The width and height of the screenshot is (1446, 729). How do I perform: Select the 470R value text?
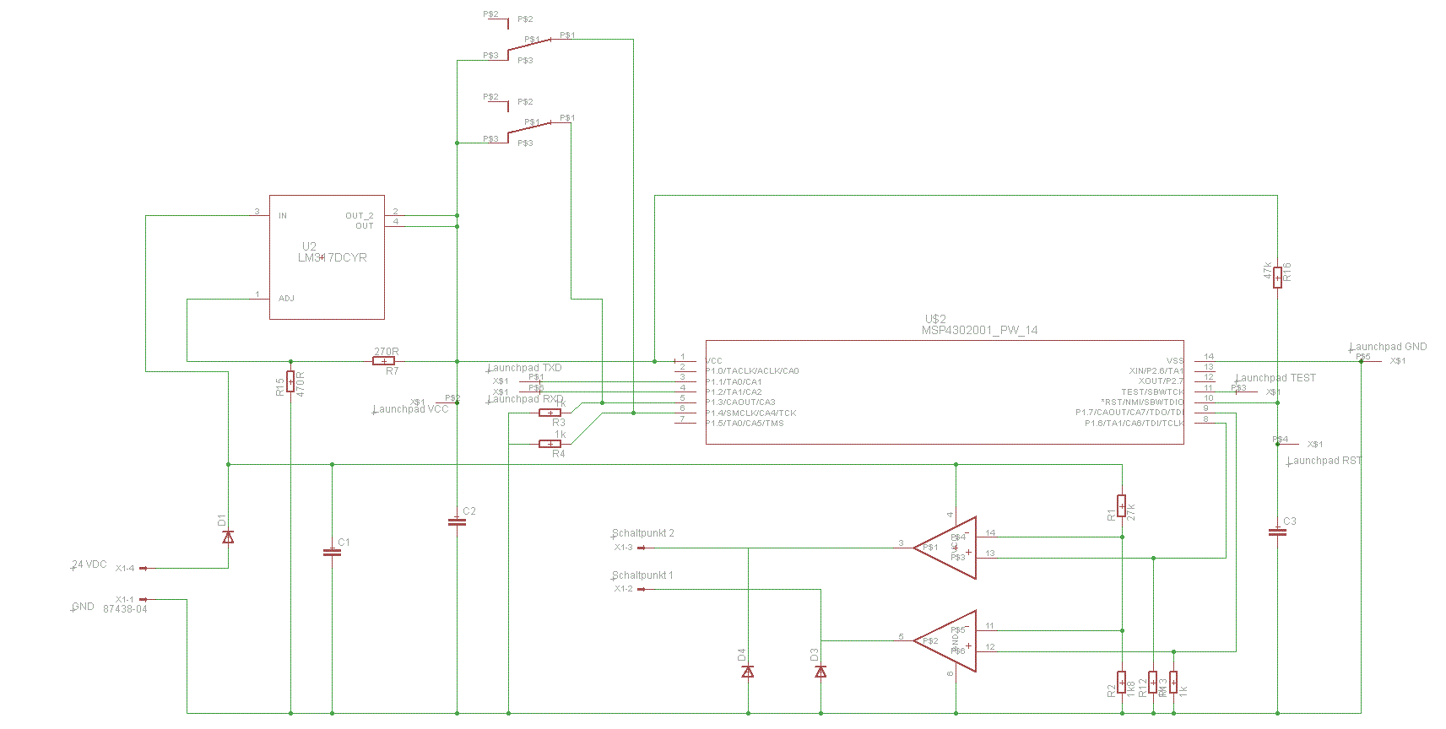tap(301, 384)
